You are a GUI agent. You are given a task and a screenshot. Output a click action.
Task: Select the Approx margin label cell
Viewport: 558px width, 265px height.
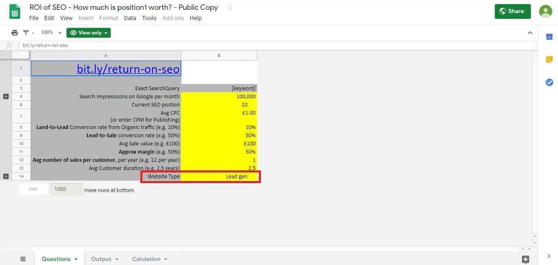(106, 152)
